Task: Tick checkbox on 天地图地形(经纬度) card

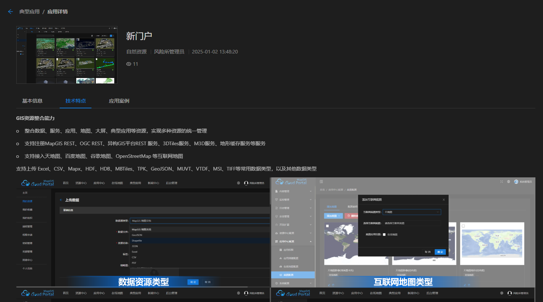Action: point(463,226)
